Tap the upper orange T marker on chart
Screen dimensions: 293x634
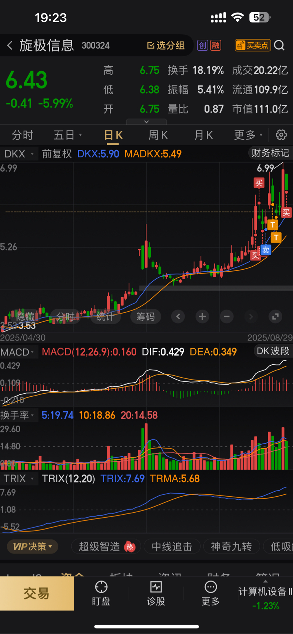[x=272, y=225]
